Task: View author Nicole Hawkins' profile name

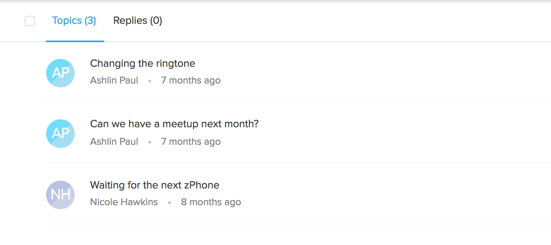Action: pyautogui.click(x=124, y=202)
